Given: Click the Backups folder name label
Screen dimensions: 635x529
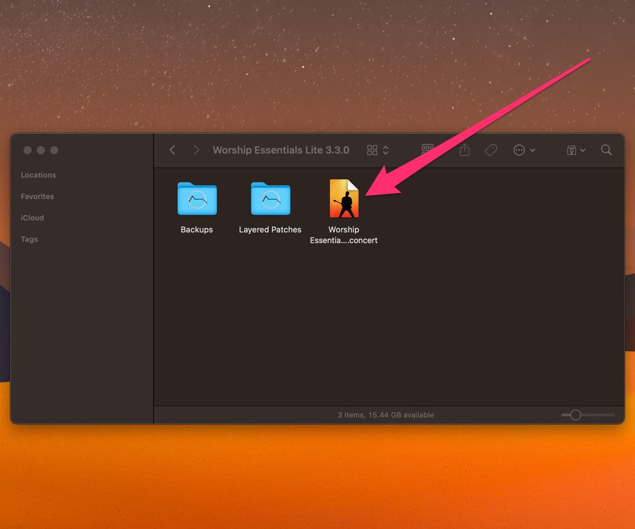Looking at the screenshot, I should tap(196, 230).
